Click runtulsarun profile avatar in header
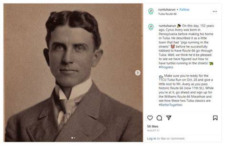Image resolution: width=226 pixels, height=146 pixels. [x=151, y=12]
